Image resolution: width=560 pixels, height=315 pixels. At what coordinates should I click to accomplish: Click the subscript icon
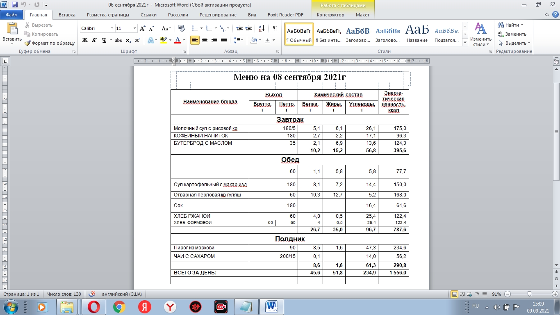(x=128, y=40)
